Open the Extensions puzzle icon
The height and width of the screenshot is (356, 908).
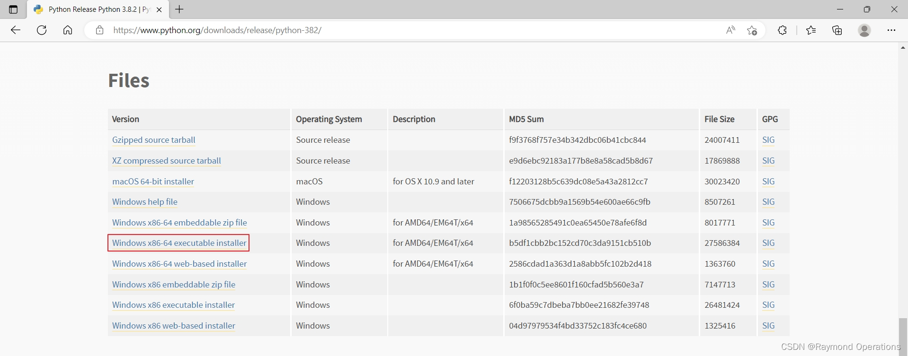[x=782, y=30]
